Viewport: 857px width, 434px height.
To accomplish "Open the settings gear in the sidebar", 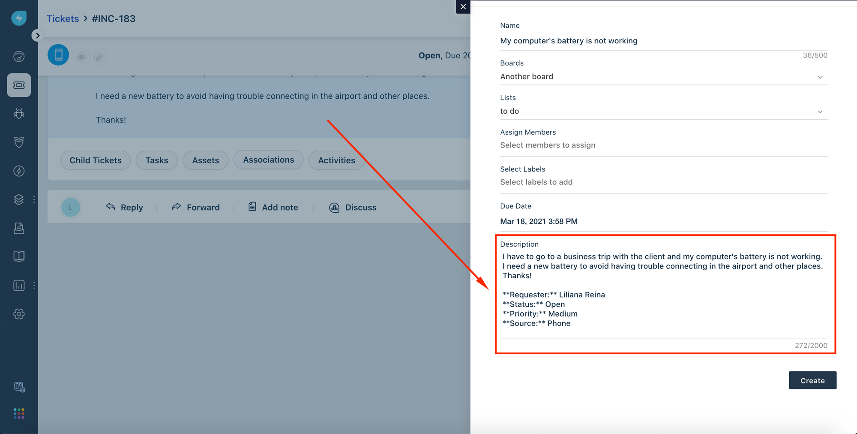I will [x=19, y=314].
